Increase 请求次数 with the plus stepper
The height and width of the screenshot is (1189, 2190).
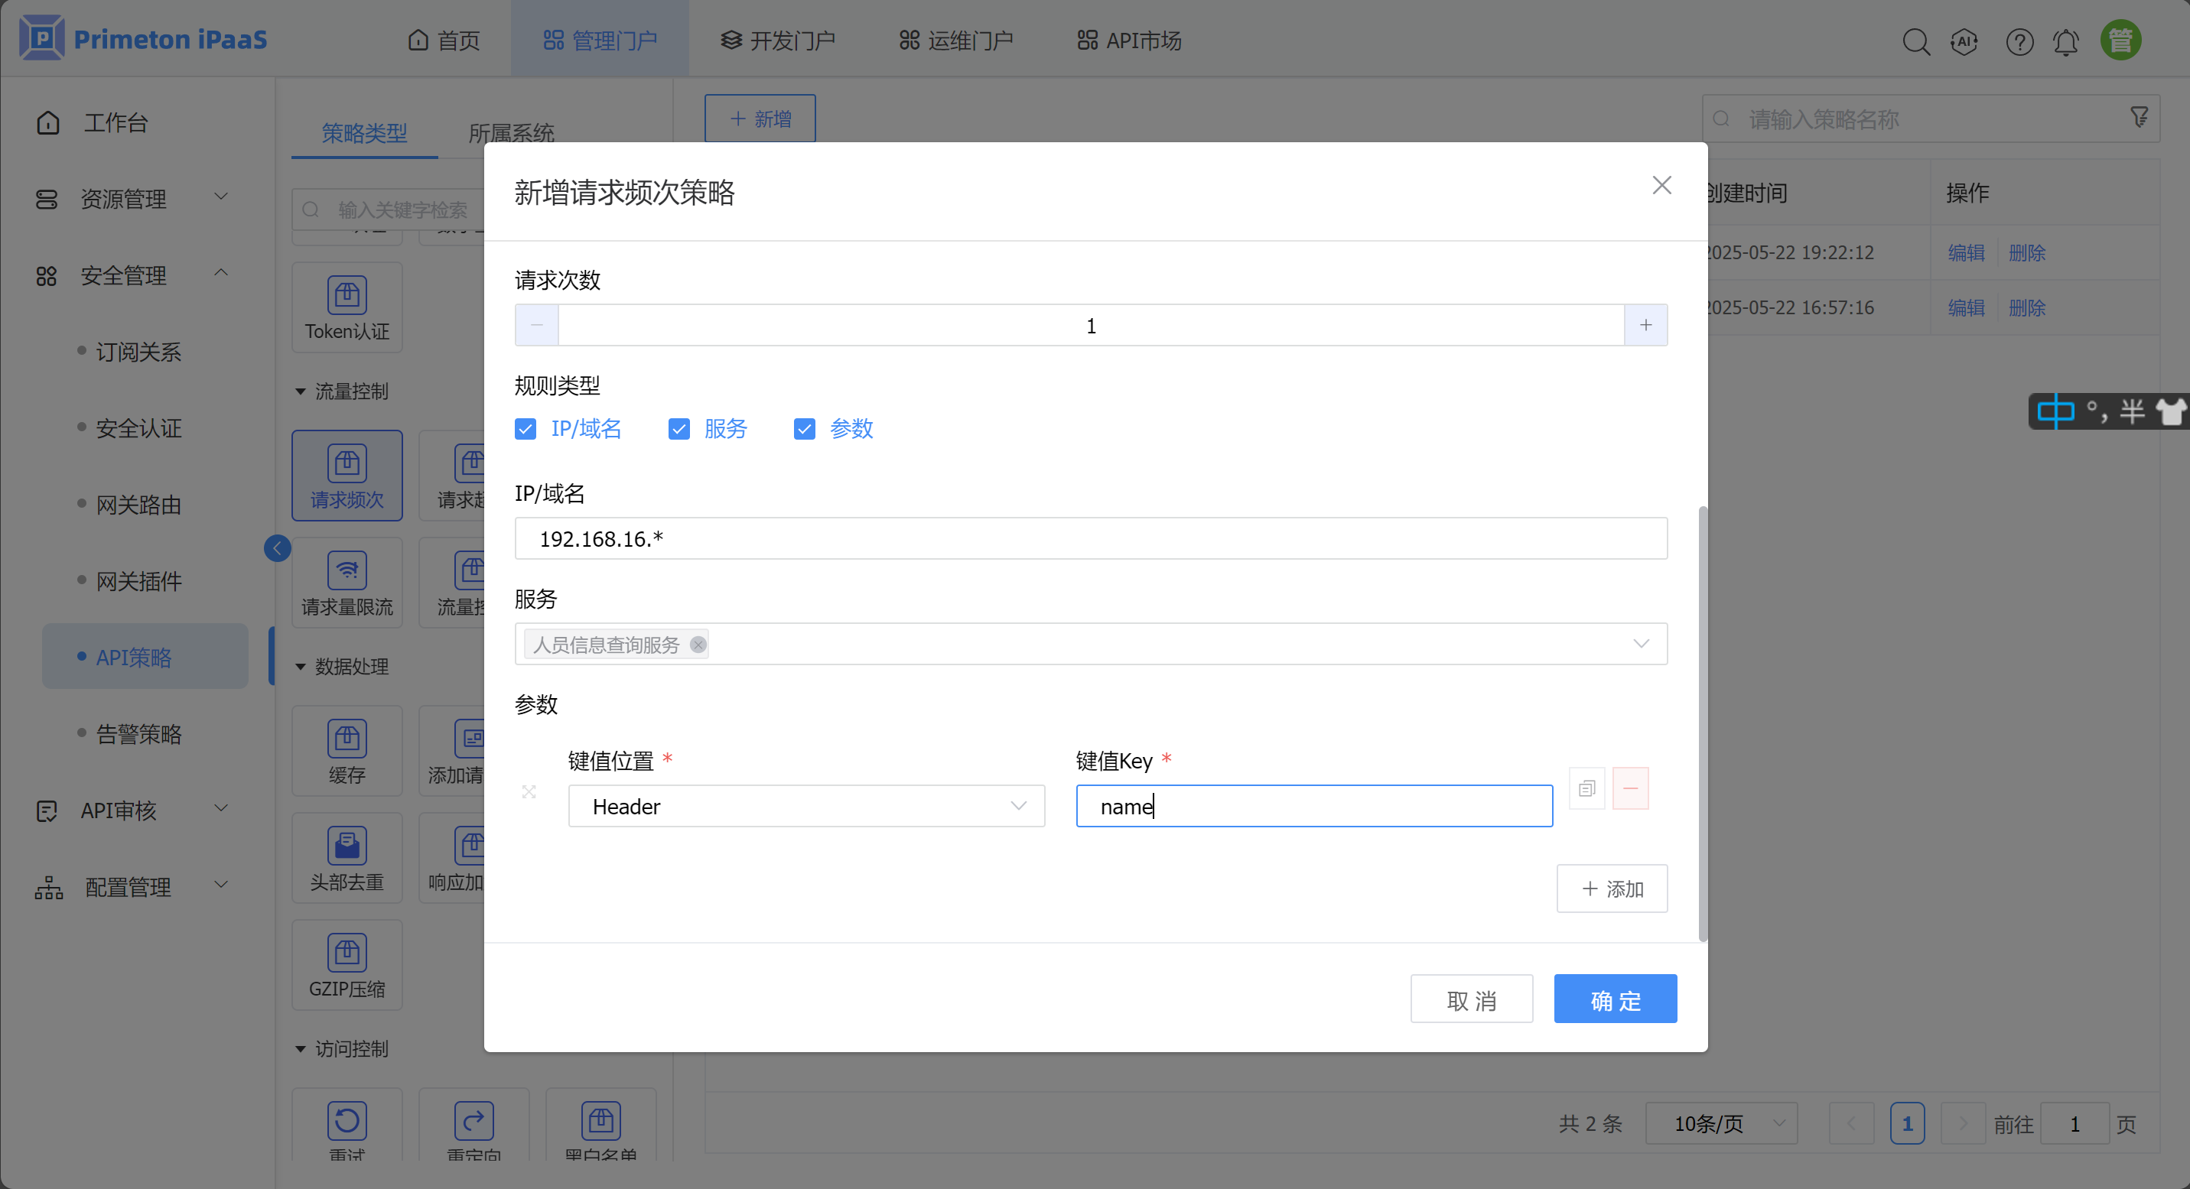(x=1645, y=326)
